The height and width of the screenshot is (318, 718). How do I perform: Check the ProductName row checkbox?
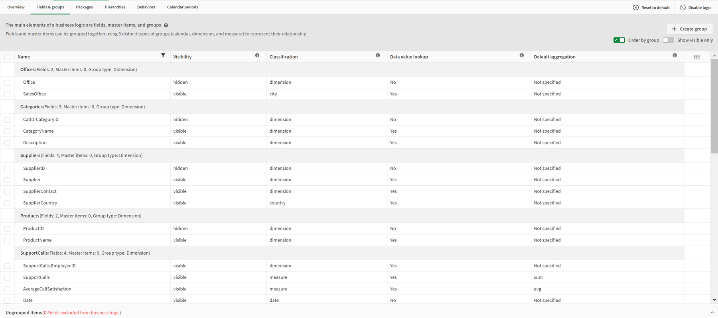pos(7,240)
